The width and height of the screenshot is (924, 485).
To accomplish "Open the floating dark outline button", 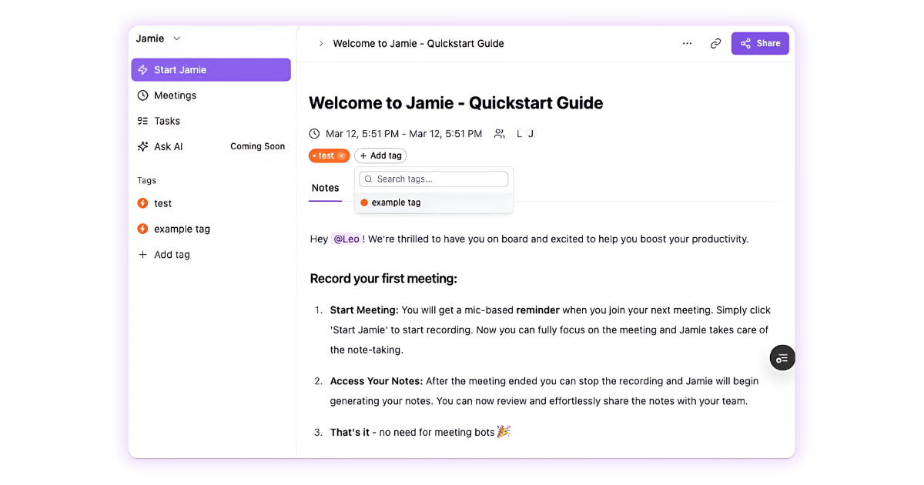I will tap(782, 358).
